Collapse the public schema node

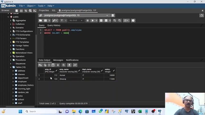(8, 17)
